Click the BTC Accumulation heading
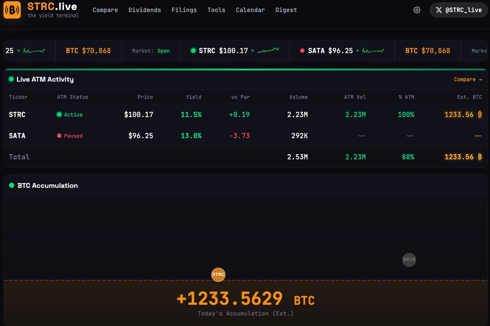Image resolution: width=490 pixels, height=326 pixels. pyautogui.click(x=48, y=186)
